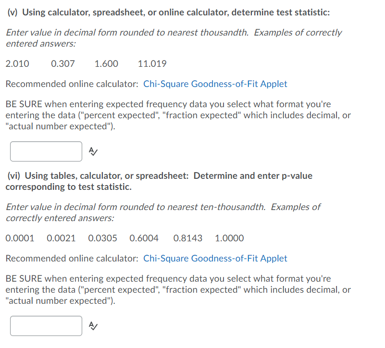
Task: Click the BE SURE note in part (v)
Action: 178,115
